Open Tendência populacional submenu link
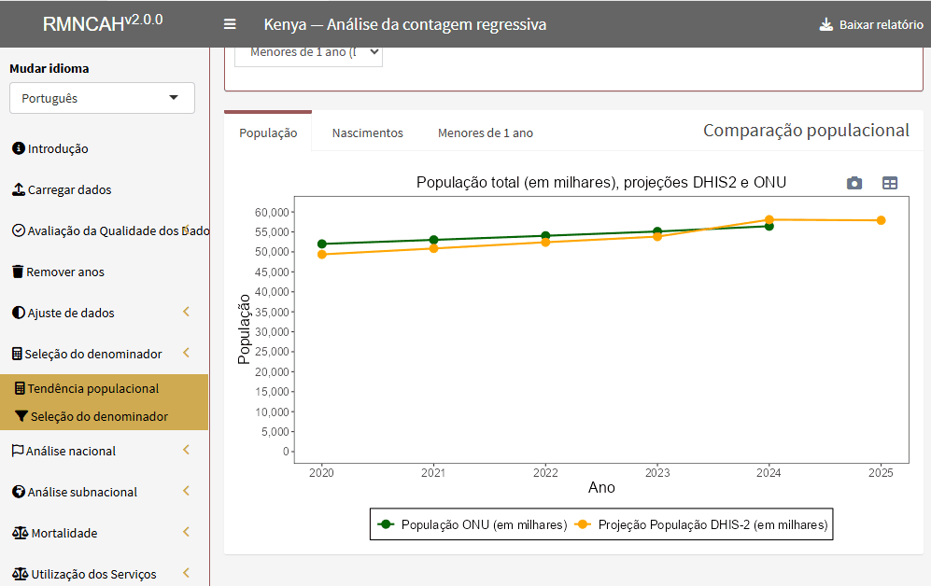This screenshot has width=931, height=586. coord(104,388)
